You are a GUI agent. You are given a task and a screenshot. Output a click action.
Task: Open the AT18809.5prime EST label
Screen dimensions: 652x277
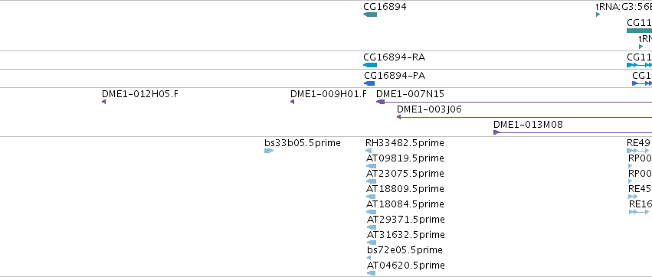(x=405, y=189)
